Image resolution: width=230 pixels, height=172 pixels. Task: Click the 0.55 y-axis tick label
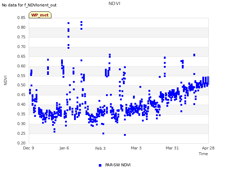[x=21, y=76]
